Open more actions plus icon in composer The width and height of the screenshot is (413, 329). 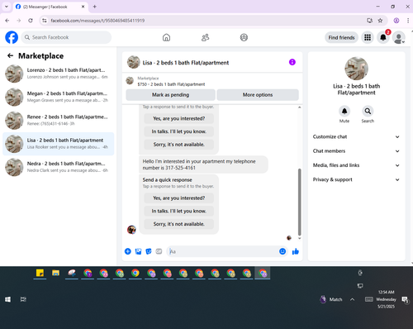point(128,251)
